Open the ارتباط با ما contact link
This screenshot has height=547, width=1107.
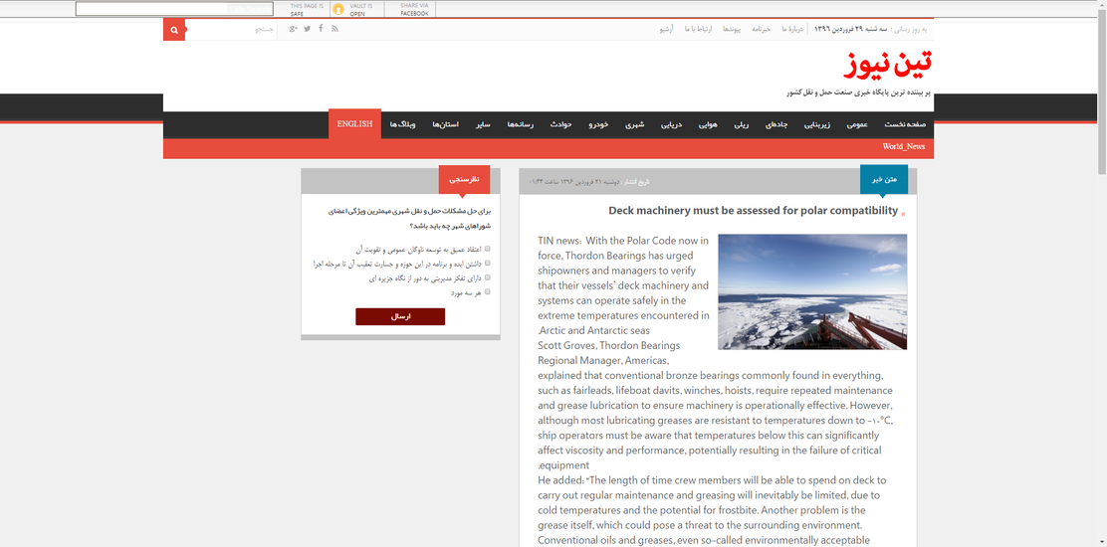pos(698,29)
